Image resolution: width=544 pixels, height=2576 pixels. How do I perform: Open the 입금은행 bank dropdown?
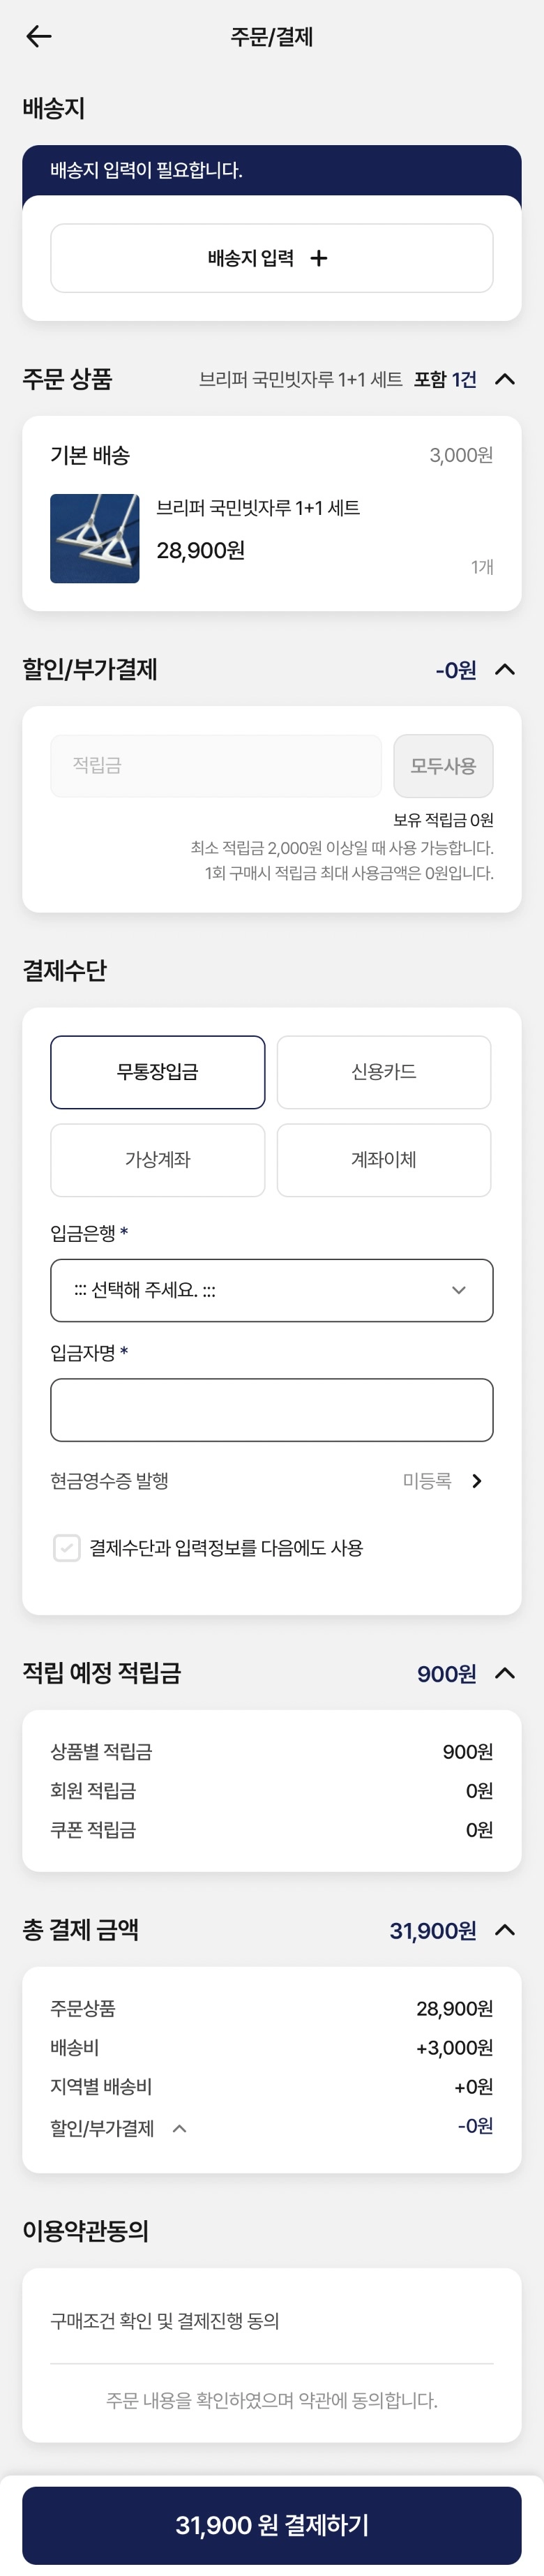[272, 1290]
